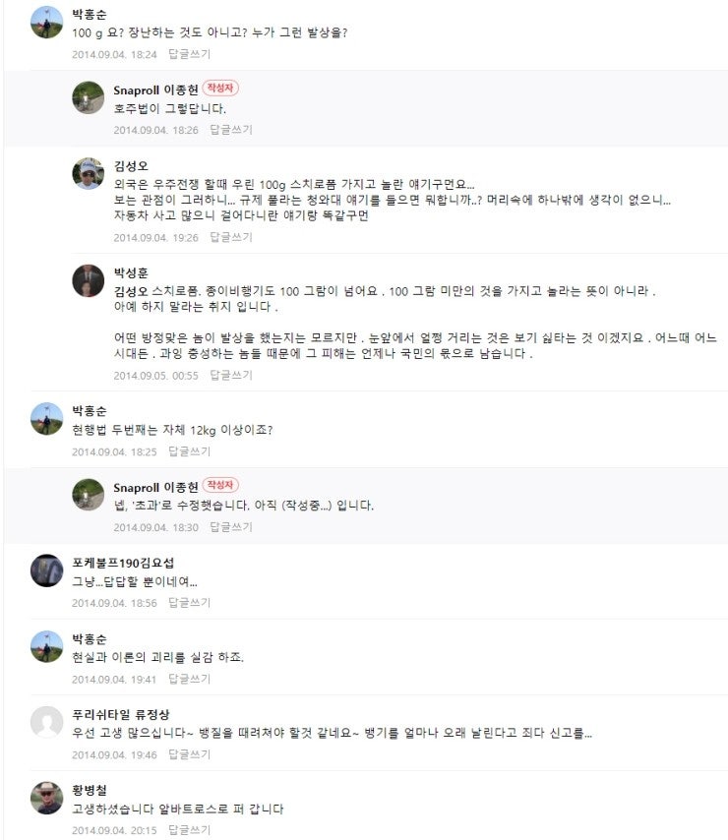Click the 작성자 badge on '초과'로 수정 reply
The height and width of the screenshot is (840, 728).
click(220, 485)
